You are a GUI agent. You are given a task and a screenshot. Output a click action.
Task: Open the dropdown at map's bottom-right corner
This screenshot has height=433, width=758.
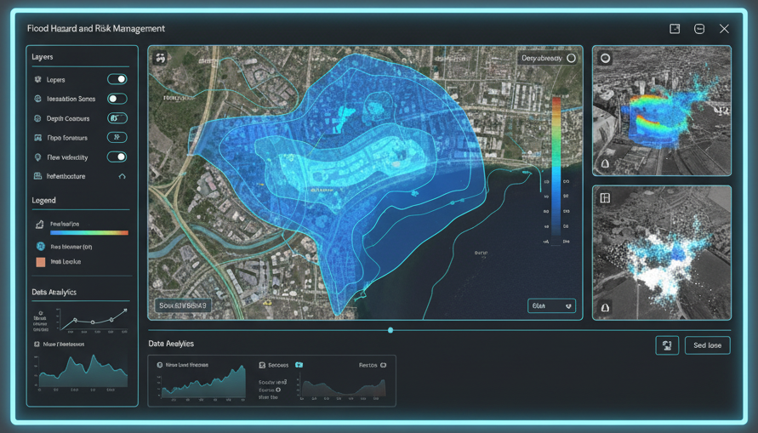pos(551,305)
